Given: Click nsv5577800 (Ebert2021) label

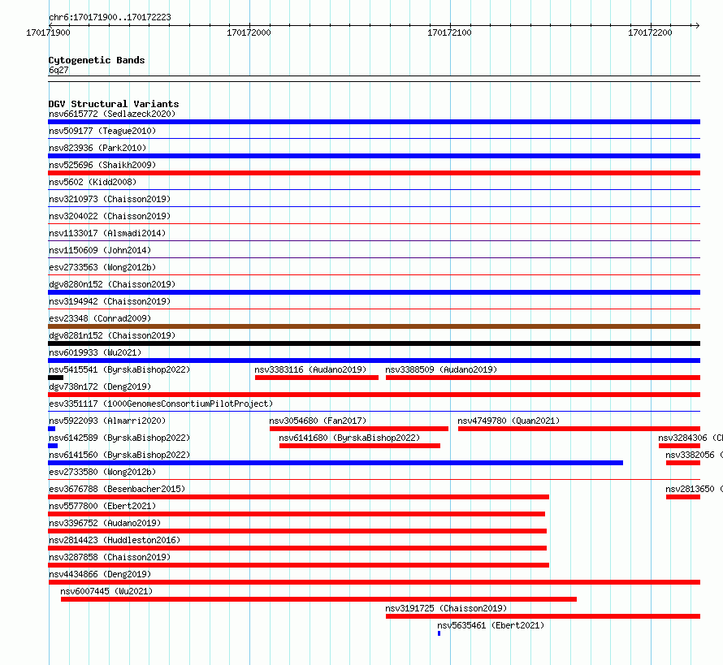Looking at the screenshot, I should (102, 506).
